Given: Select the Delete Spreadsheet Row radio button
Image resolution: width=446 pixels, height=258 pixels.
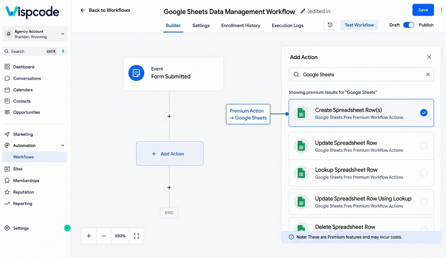Looking at the screenshot, I should (x=424, y=229).
